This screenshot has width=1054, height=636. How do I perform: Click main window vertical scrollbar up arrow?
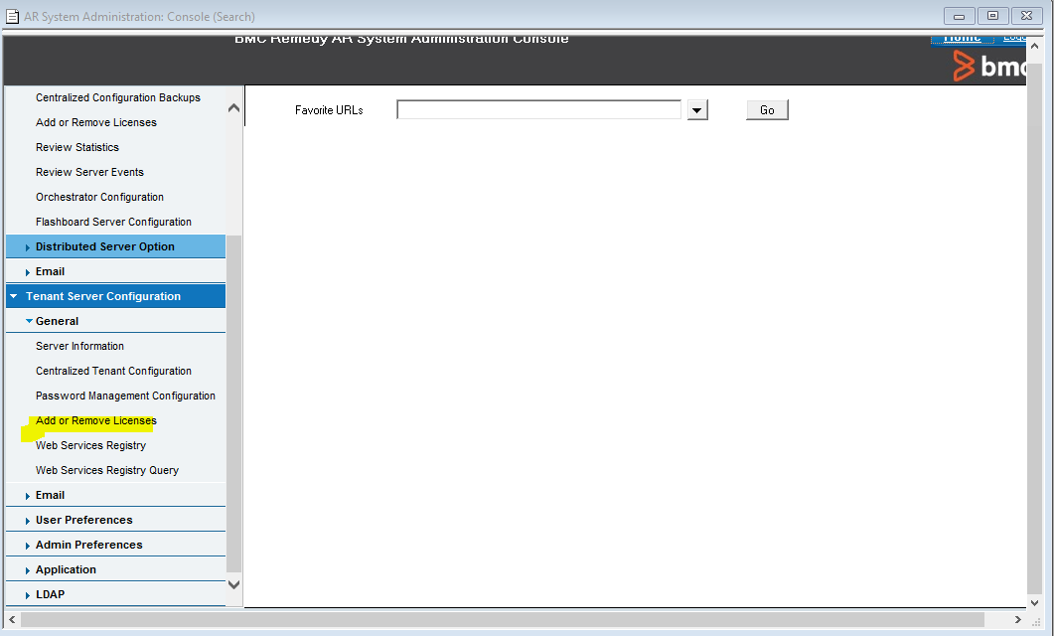tap(1035, 47)
